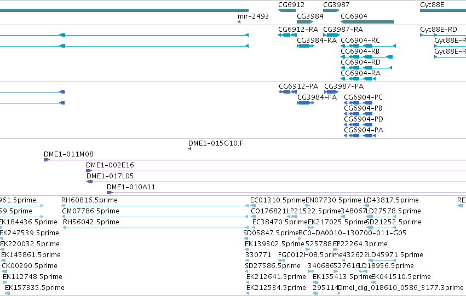Screen dimensions: 466x296
Task: Select transcript CG6904-RB
Action: [360, 51]
